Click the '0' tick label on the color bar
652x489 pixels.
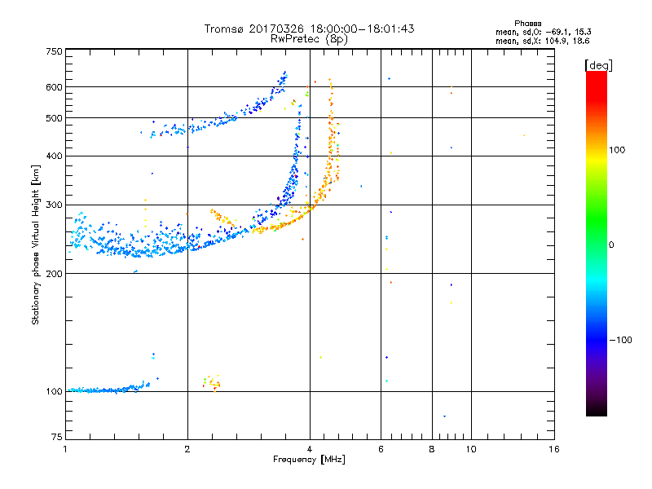pyautogui.click(x=611, y=245)
